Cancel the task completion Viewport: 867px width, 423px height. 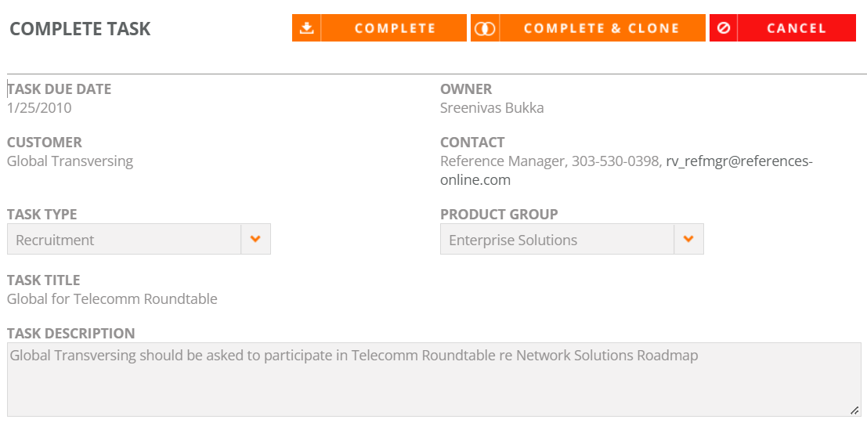783,28
